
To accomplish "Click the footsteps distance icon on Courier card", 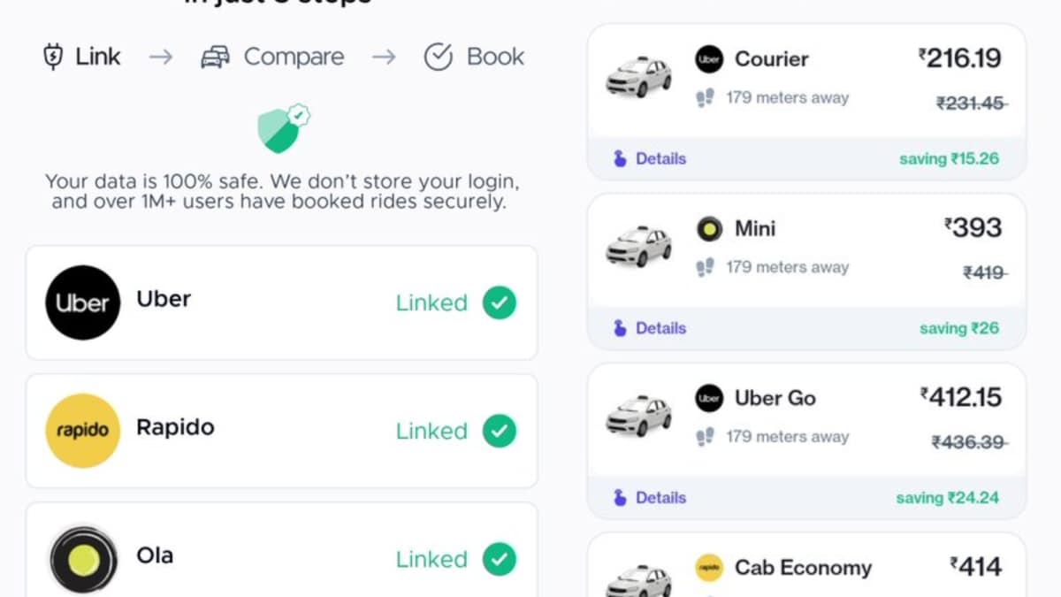I will [703, 97].
